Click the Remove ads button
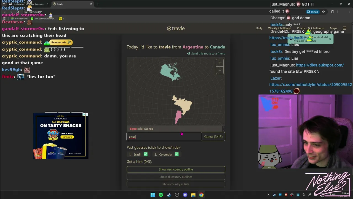This screenshot has width=353, height=199. pos(61,42)
